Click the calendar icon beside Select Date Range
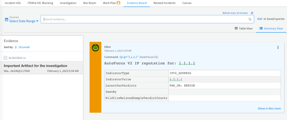This screenshot has height=120, width=287. point(6,19)
